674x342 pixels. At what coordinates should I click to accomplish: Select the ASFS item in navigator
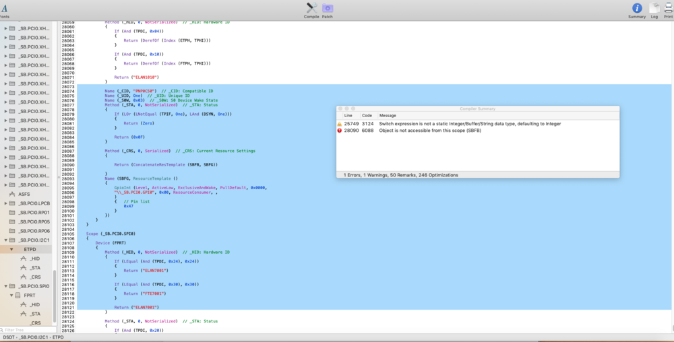point(24,194)
